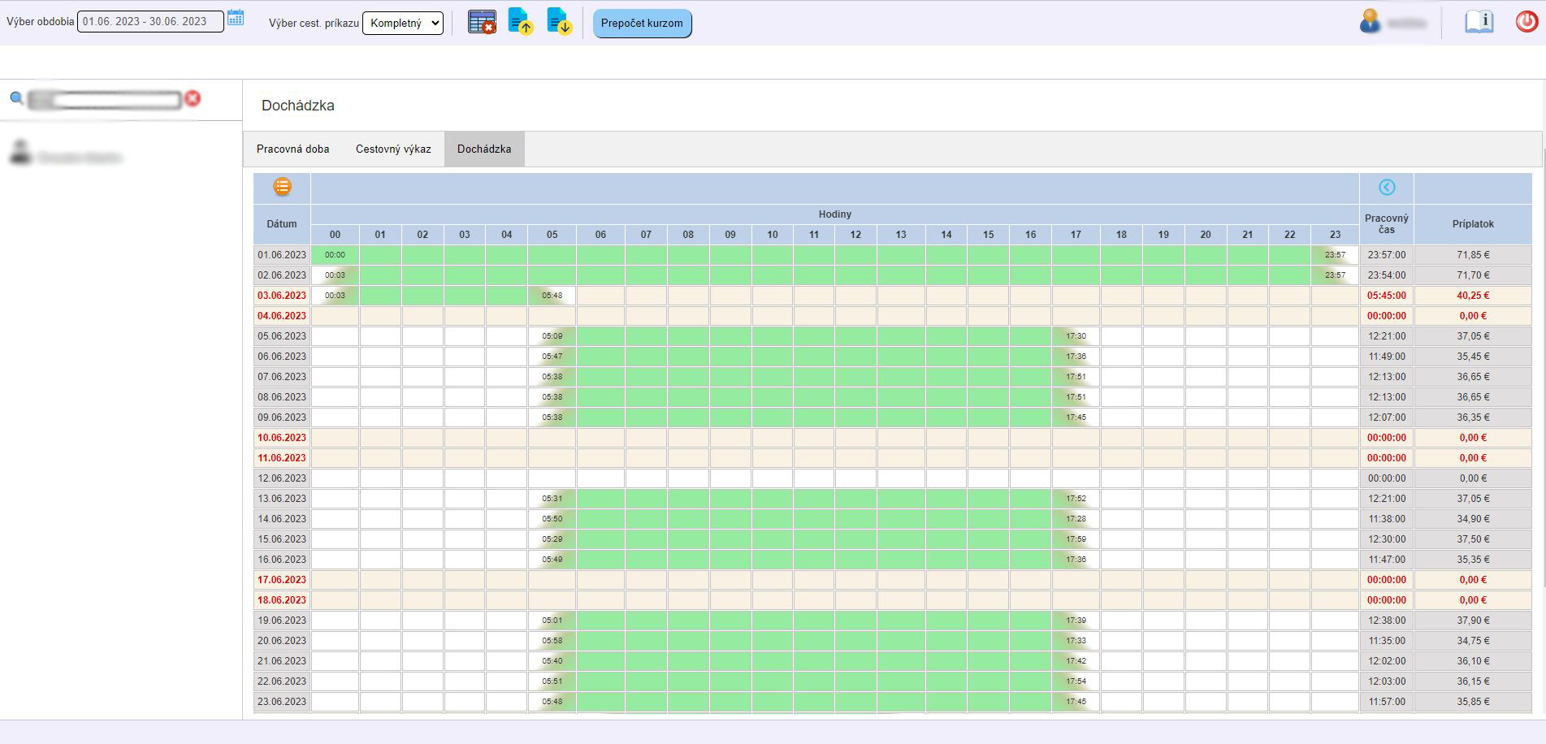Click the hour 23 column header
1546x744 pixels.
coord(1335,235)
